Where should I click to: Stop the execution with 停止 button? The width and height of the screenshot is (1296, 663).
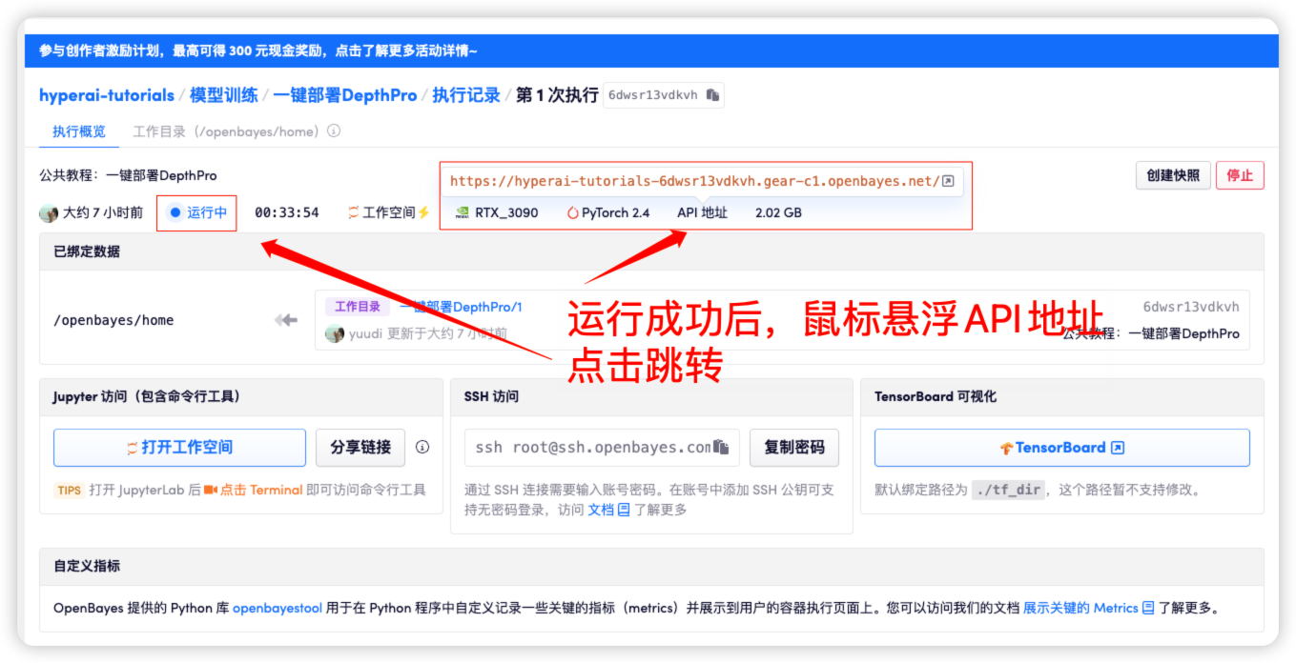coord(1239,175)
